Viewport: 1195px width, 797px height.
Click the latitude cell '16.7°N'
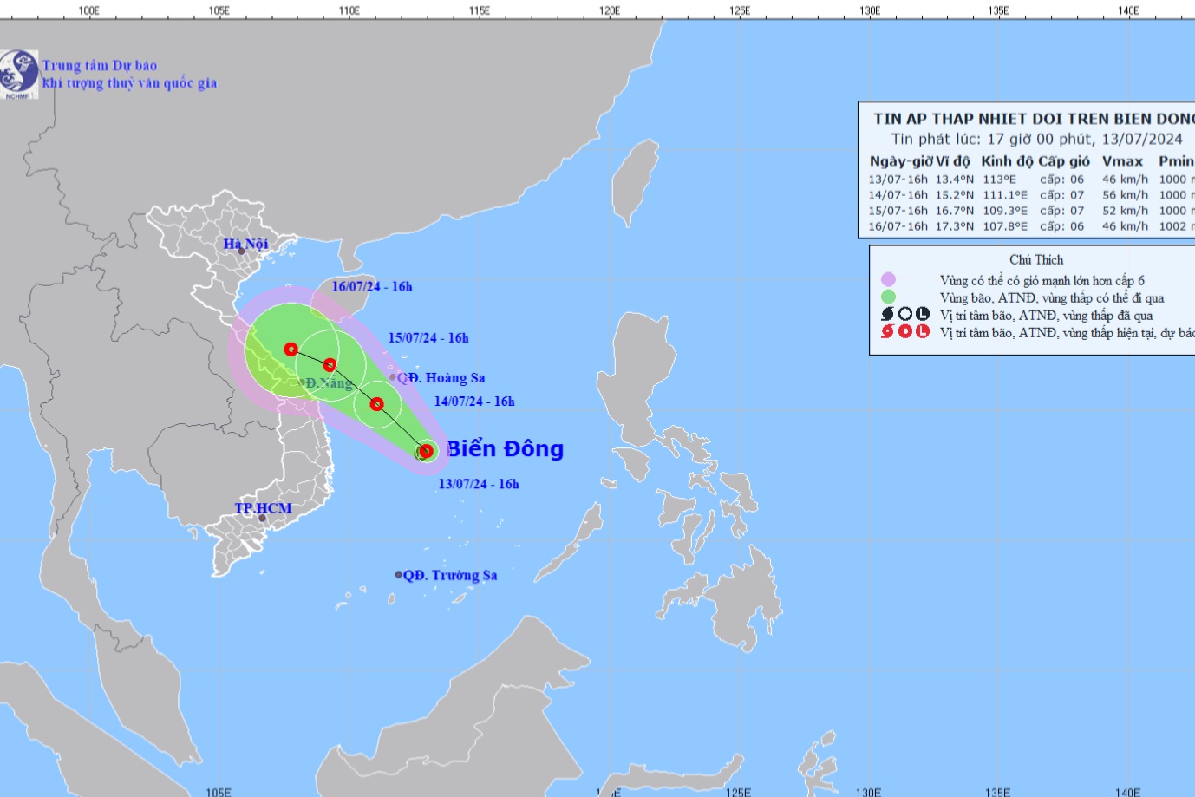point(955,211)
